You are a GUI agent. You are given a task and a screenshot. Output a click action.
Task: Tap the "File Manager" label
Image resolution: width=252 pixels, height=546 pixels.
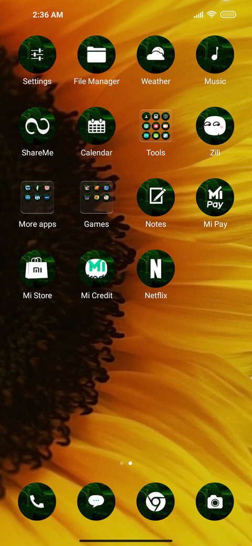[x=97, y=81]
